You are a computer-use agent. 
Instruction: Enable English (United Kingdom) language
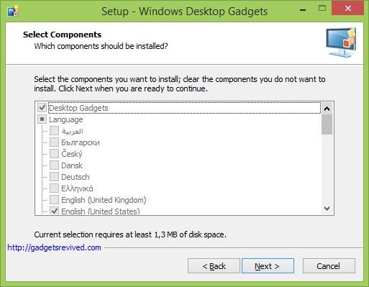coord(54,199)
